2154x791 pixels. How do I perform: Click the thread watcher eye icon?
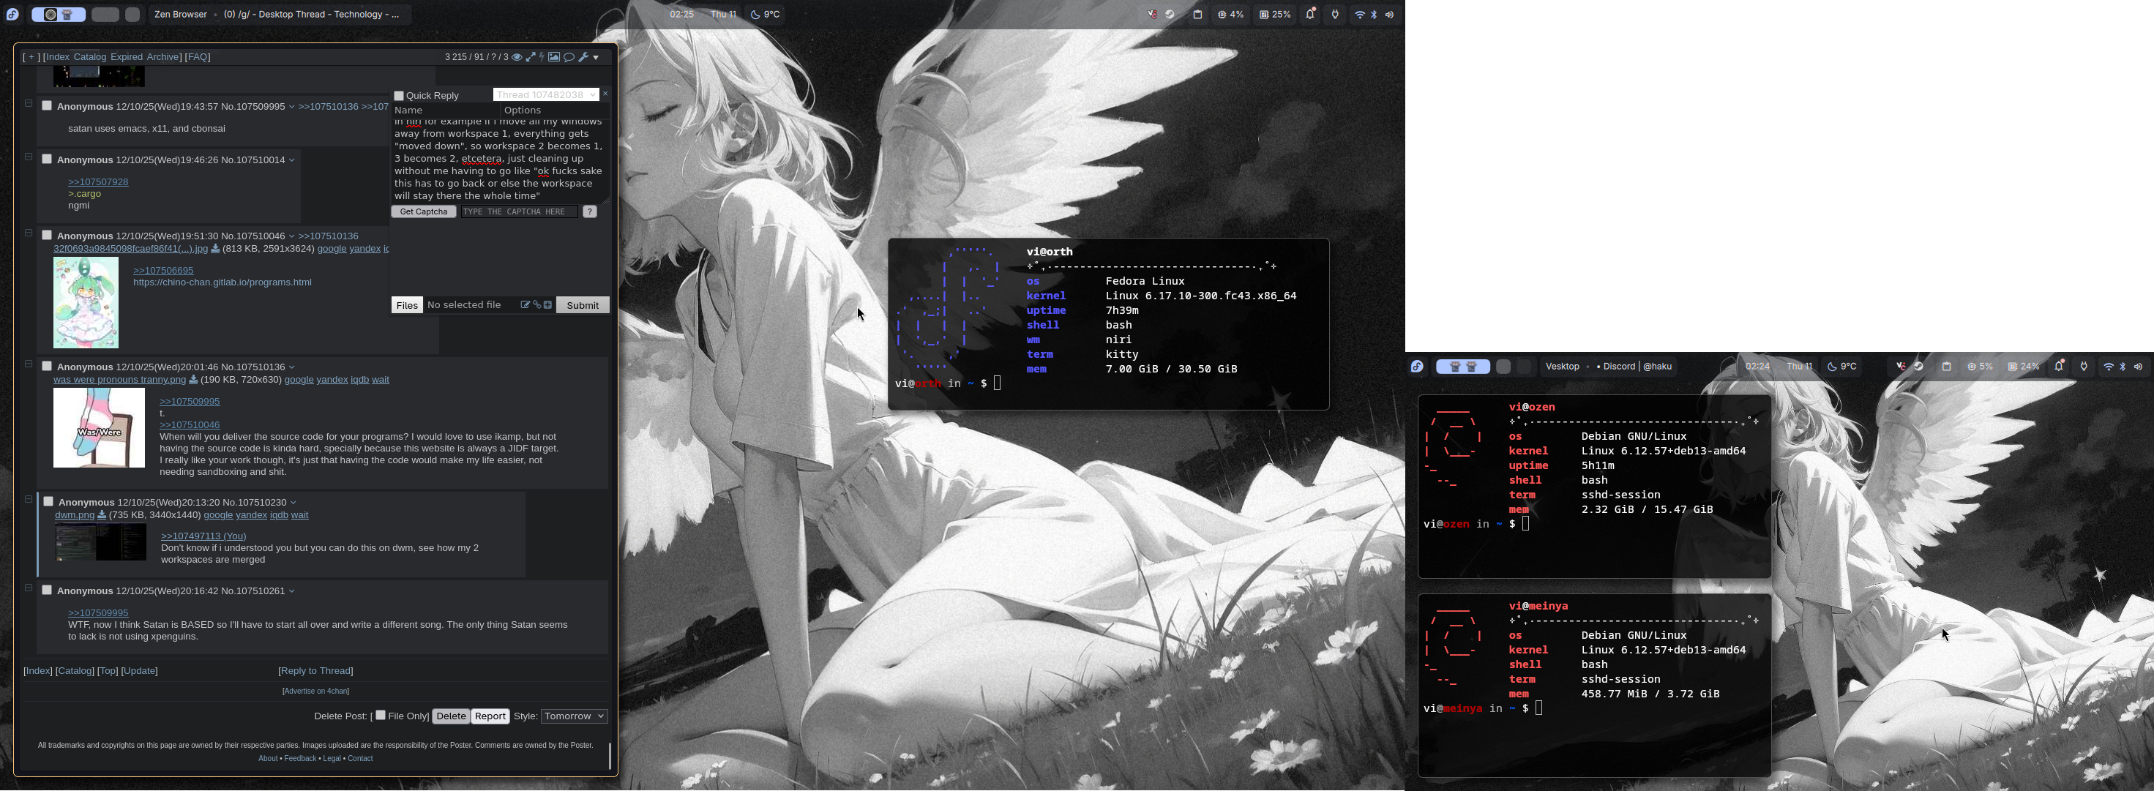[x=517, y=57]
